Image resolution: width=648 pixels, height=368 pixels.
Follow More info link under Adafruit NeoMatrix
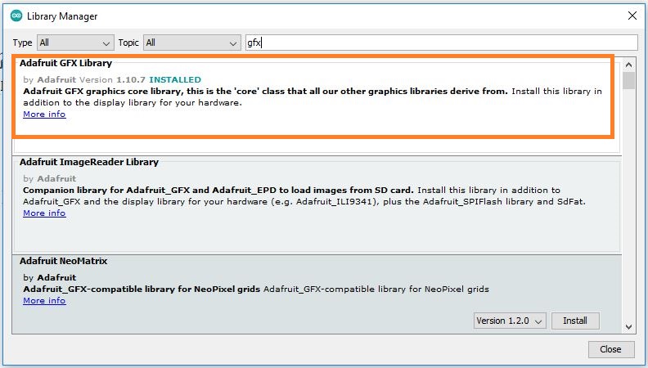coord(44,301)
